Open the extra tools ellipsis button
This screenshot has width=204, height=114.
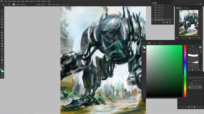tap(2, 66)
